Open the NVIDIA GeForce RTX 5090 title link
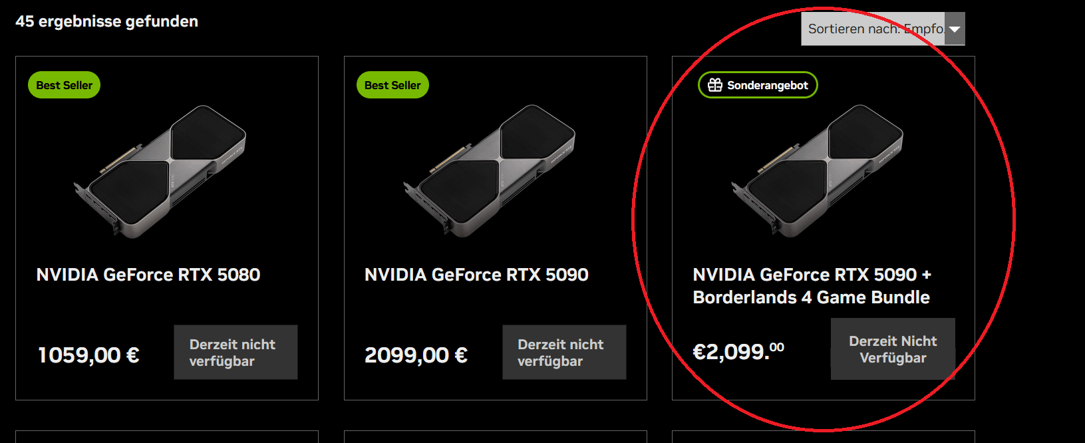Viewport: 1085px width, 443px height. (476, 275)
